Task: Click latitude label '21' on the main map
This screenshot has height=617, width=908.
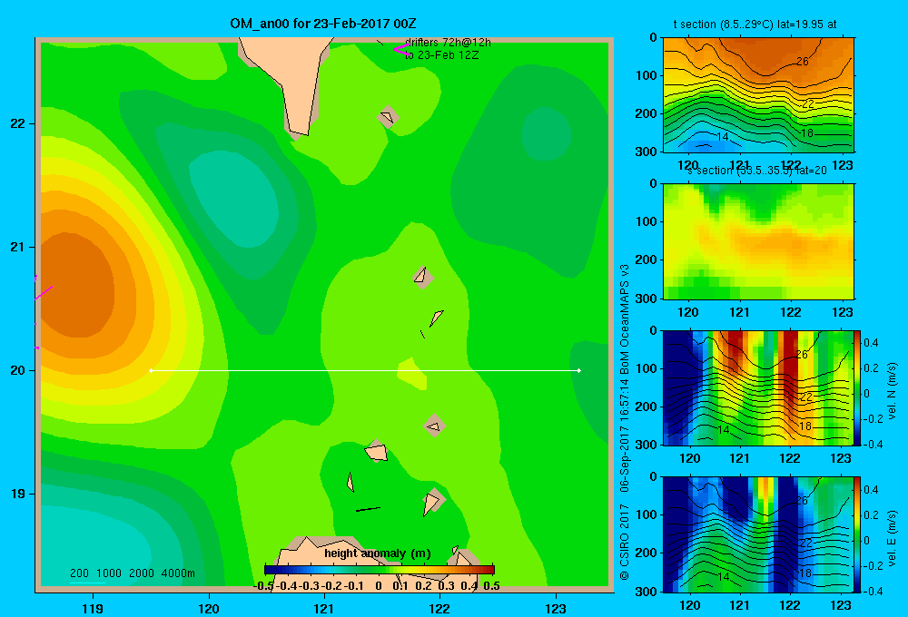Action: coord(18,247)
